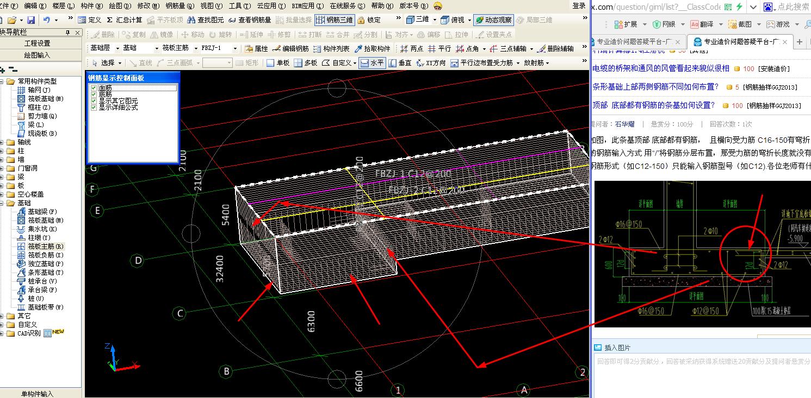Open question 条形基础上部两侧钢筋不同如何布置
The height and width of the screenshot is (398, 811).
point(656,87)
